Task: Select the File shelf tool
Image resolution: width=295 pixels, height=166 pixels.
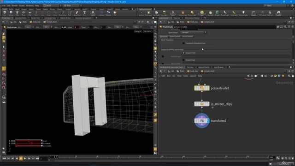Action: coord(115,13)
